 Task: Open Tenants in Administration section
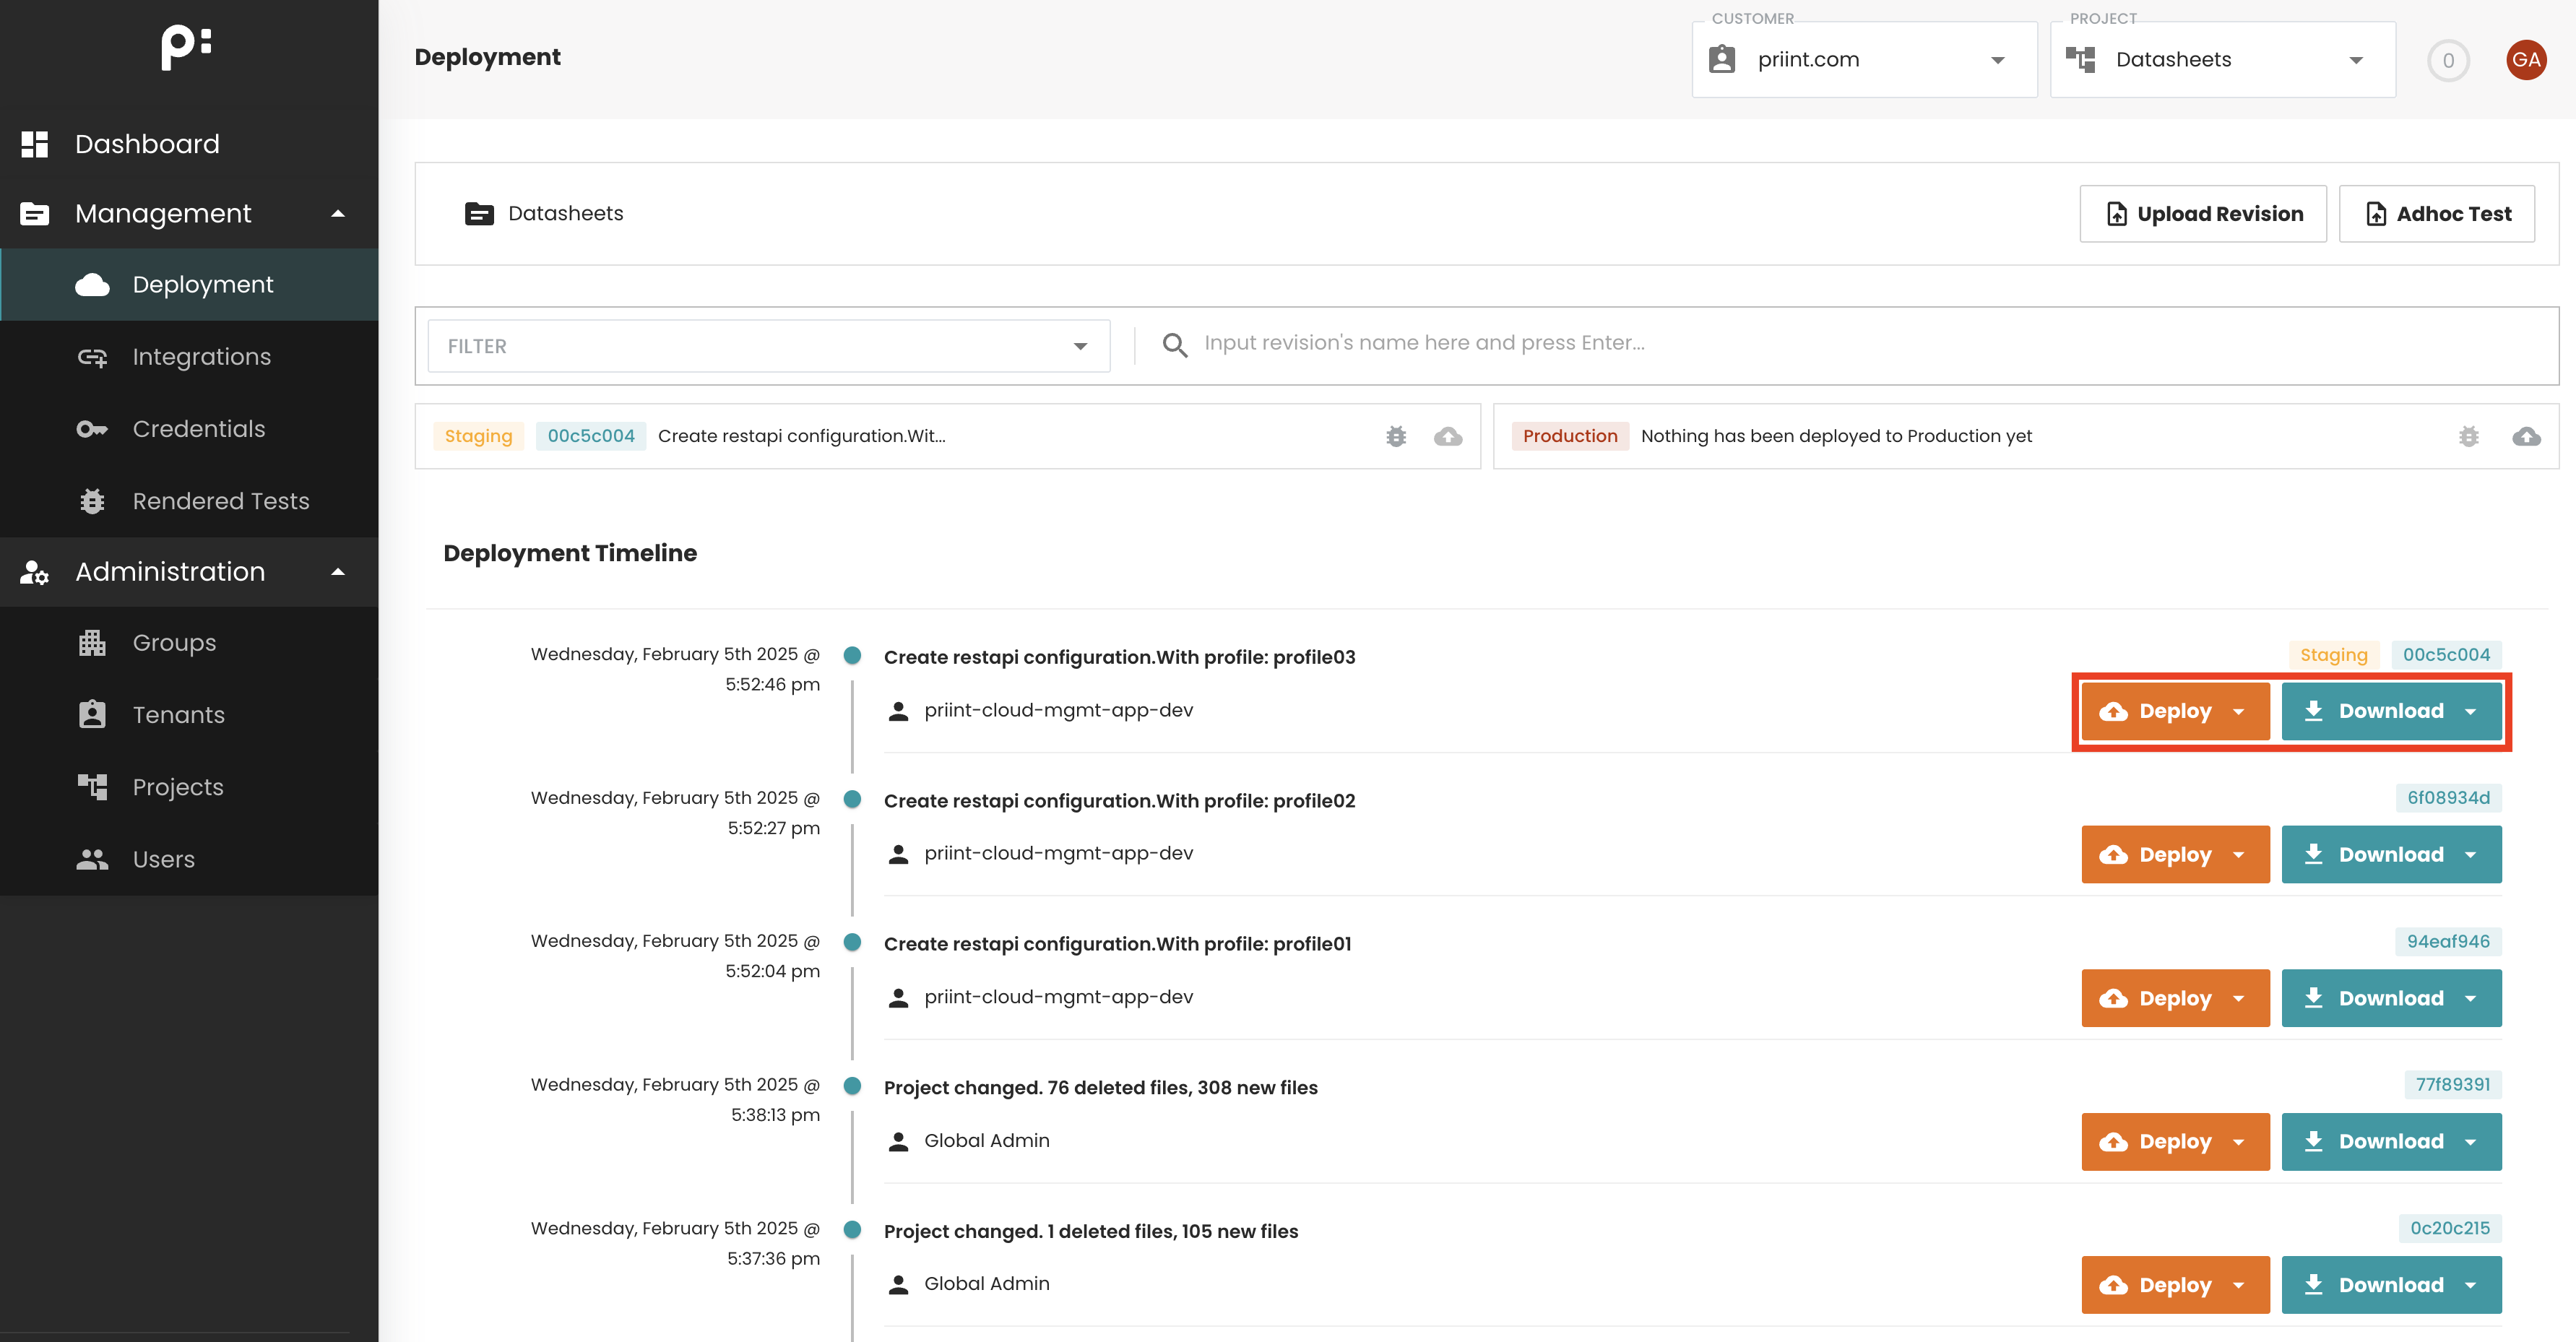pyautogui.click(x=178, y=714)
